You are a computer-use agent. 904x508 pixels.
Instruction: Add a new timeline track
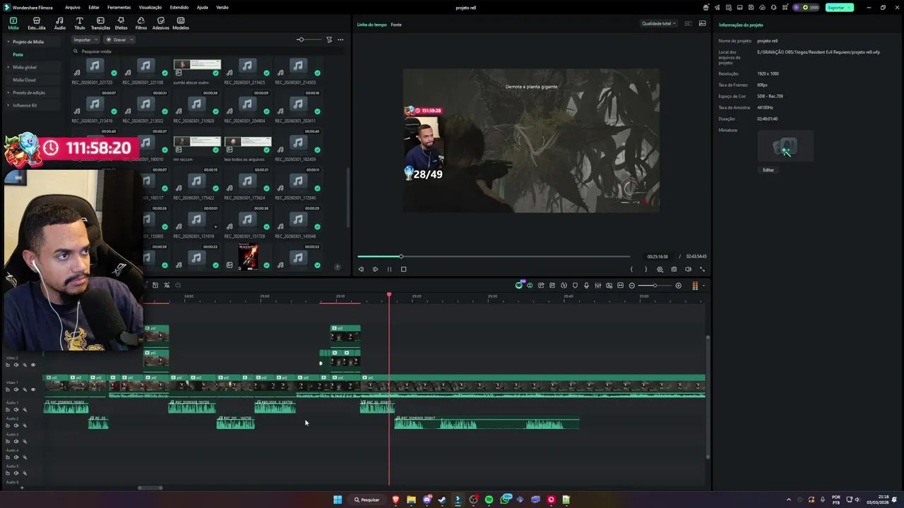22,487
